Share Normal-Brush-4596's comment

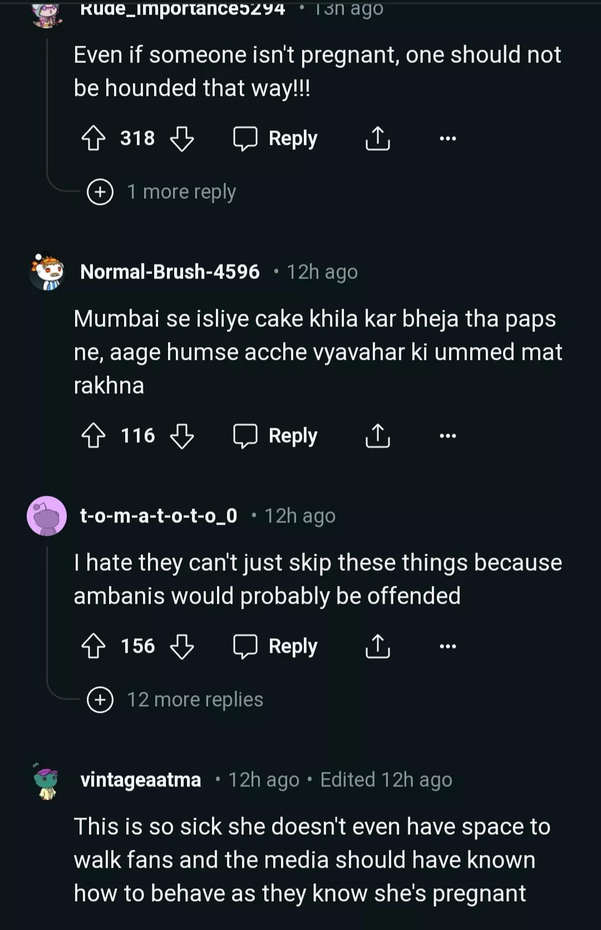[x=377, y=435]
